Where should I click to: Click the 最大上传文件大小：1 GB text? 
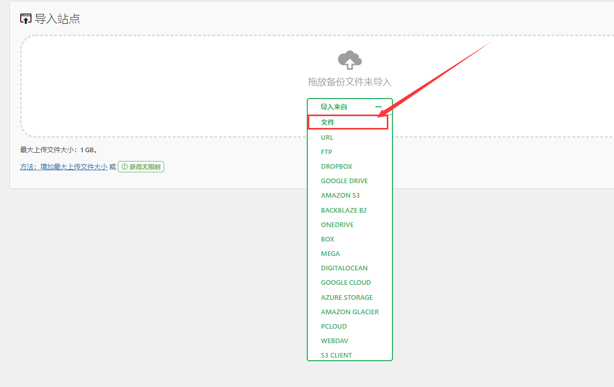59,150
